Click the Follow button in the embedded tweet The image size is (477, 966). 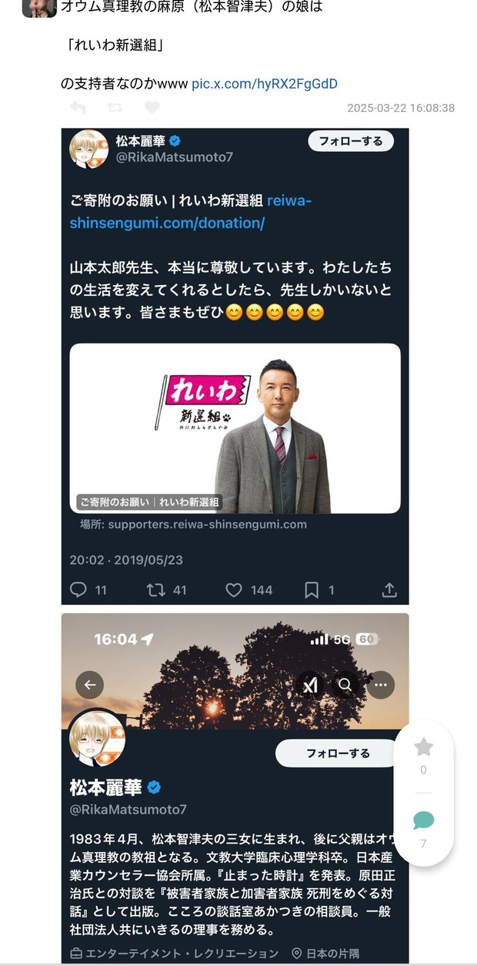pyautogui.click(x=351, y=141)
